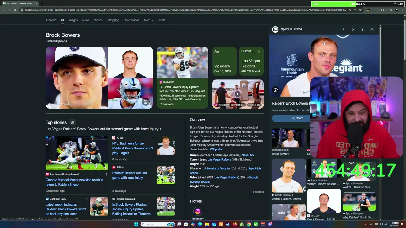Screen dimensions: 406x228
Task: Switch to Shopping search tab
Action: pyautogui.click(x=113, y=20)
